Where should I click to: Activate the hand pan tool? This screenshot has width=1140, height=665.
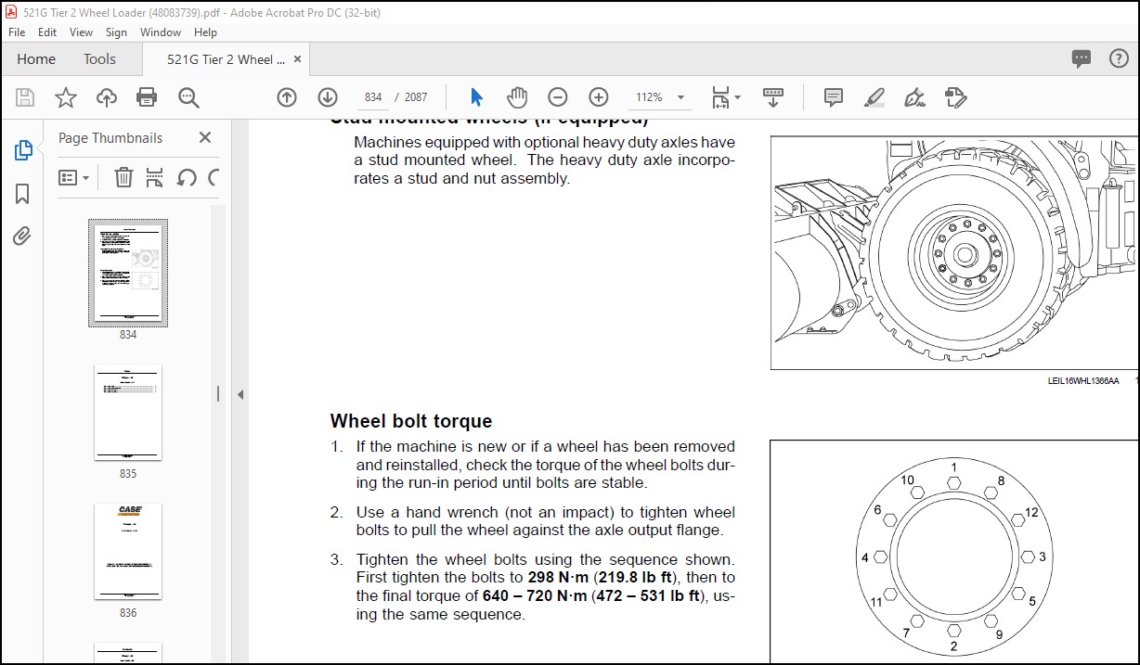(x=517, y=97)
